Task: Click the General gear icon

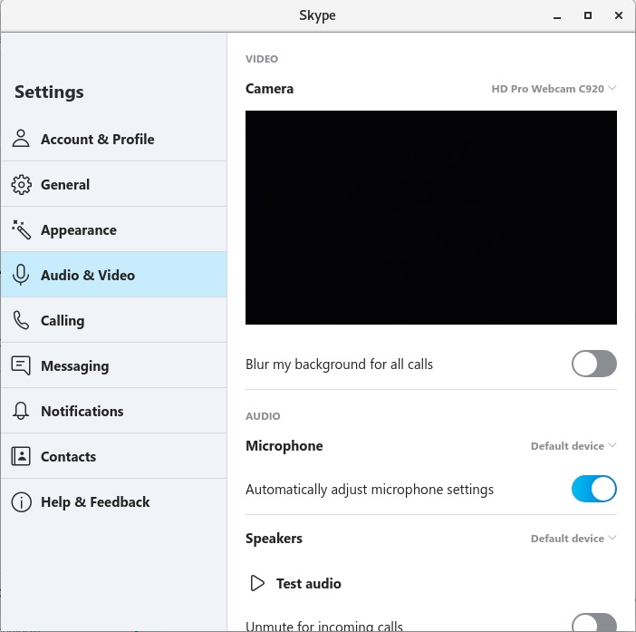Action: coord(21,185)
